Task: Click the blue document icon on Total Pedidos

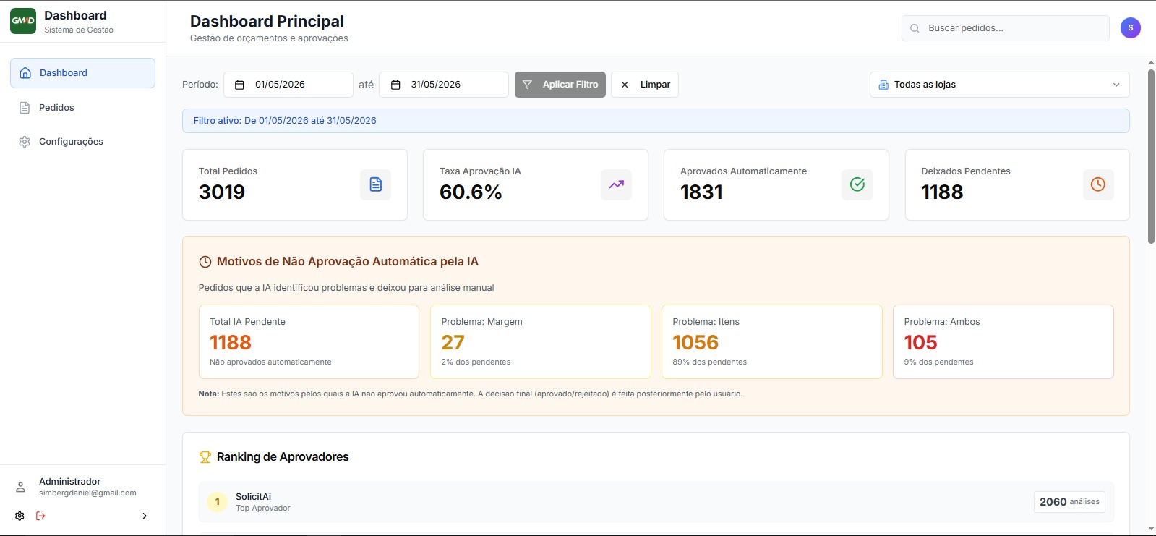Action: click(x=376, y=184)
